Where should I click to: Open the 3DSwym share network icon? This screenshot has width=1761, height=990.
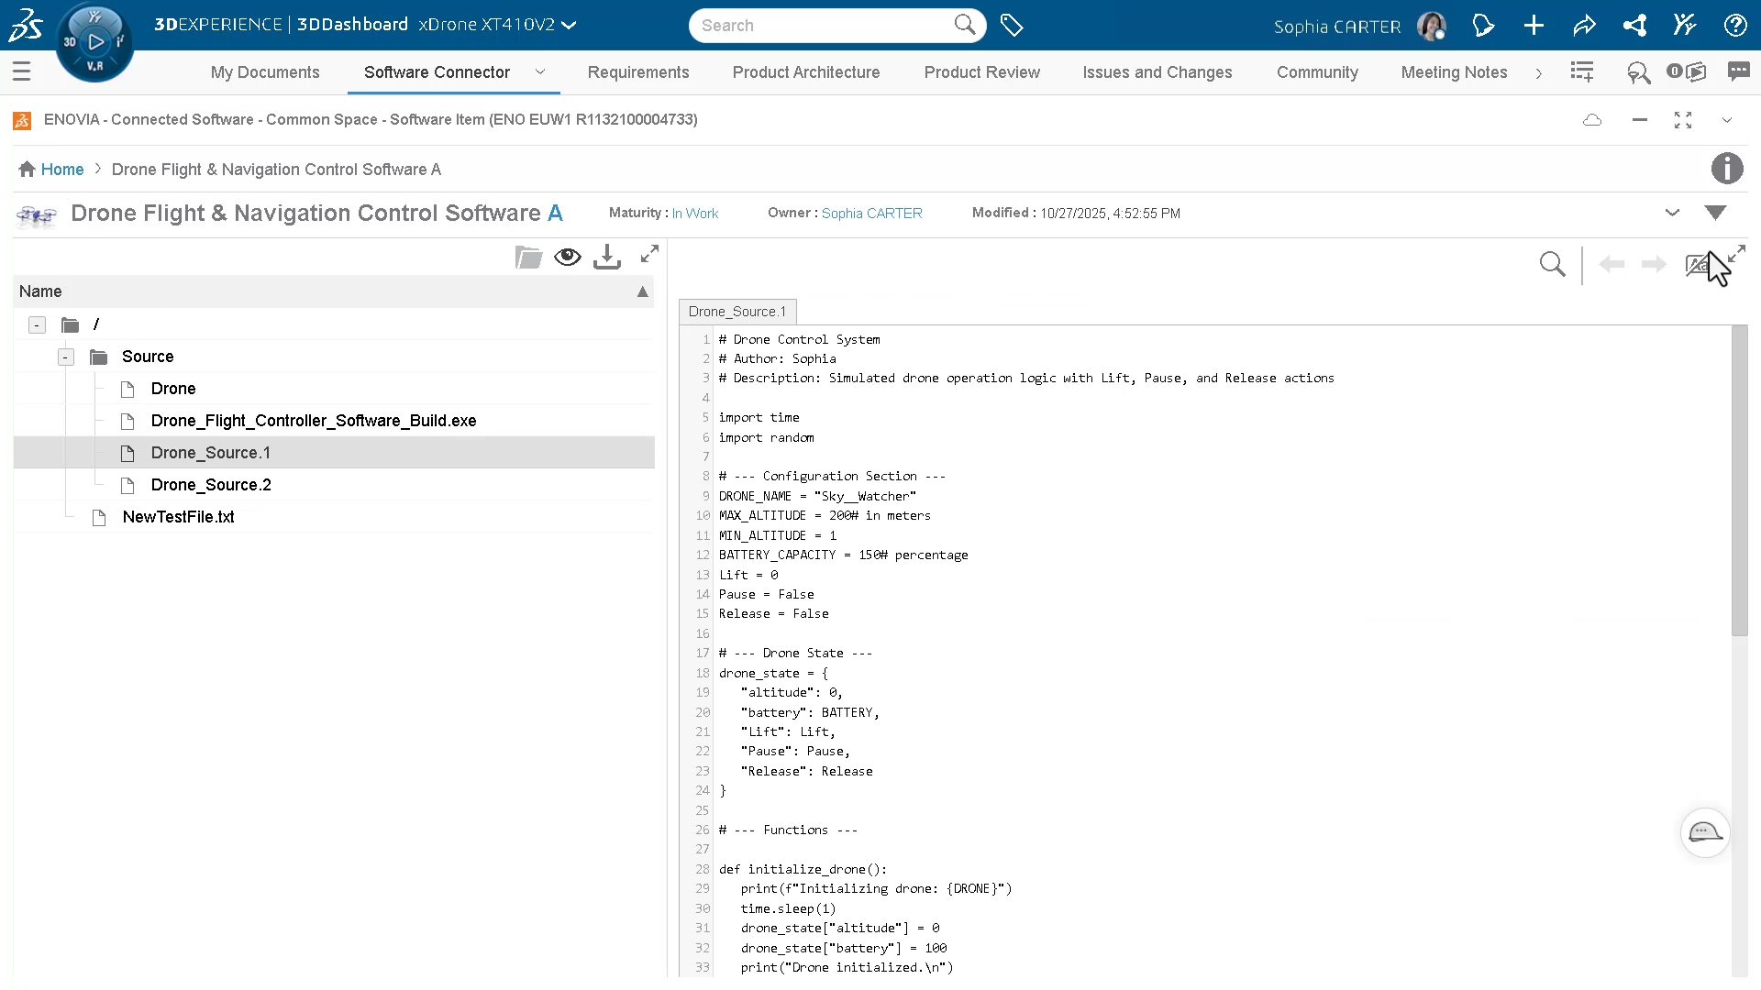(x=1635, y=25)
